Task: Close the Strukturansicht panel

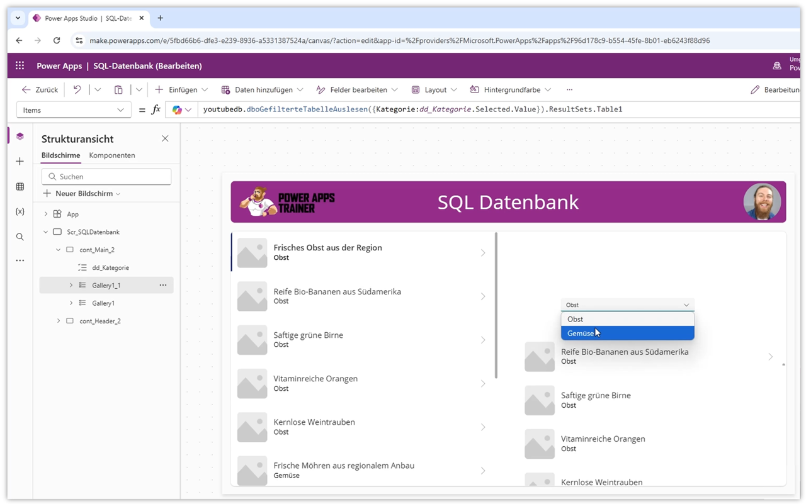Action: (x=165, y=138)
